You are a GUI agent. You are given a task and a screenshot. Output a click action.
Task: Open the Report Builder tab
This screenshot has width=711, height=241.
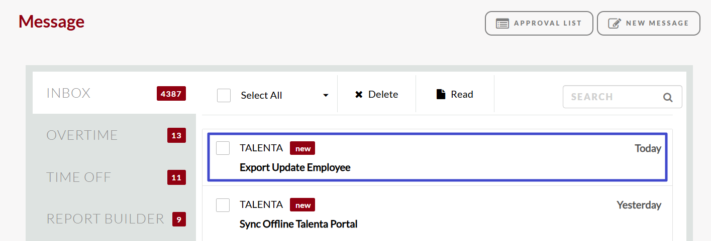click(105, 219)
